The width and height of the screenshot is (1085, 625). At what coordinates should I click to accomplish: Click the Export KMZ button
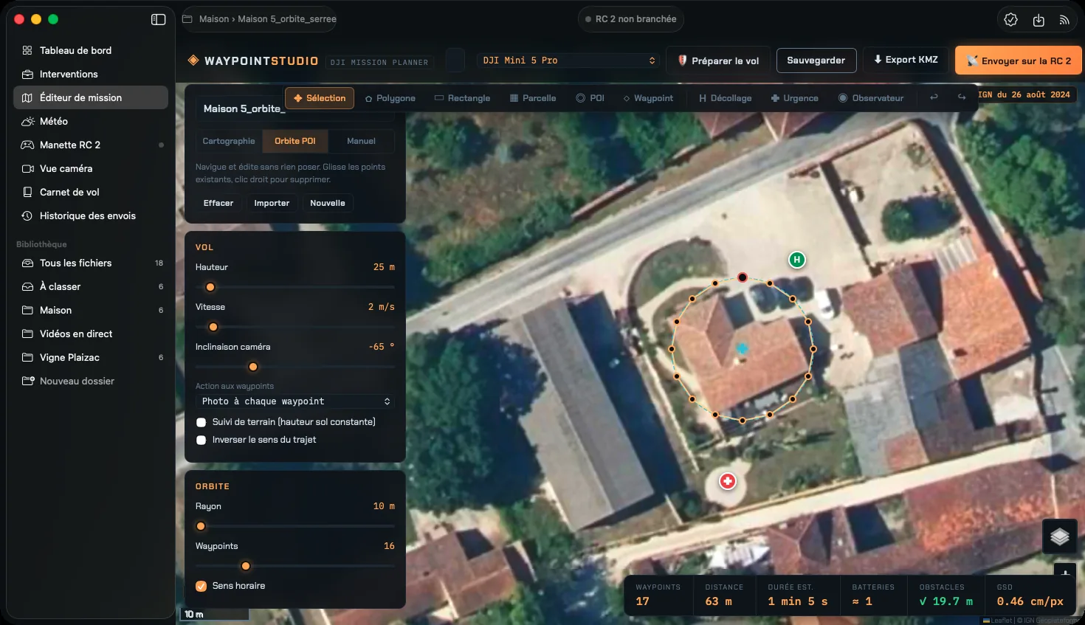(906, 60)
